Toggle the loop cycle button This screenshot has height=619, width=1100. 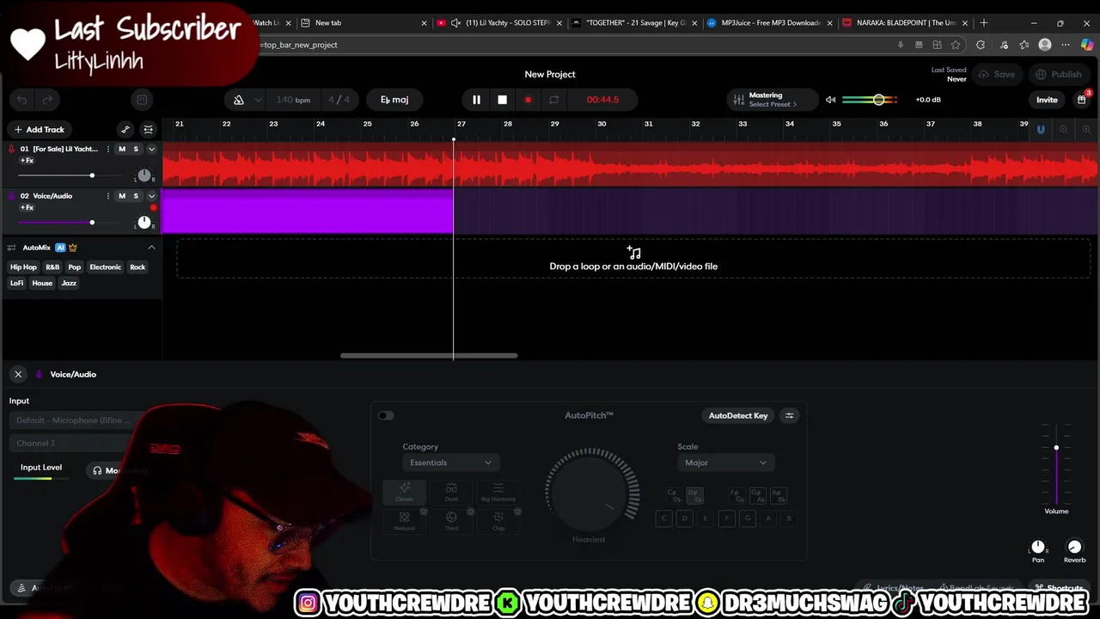pos(553,100)
